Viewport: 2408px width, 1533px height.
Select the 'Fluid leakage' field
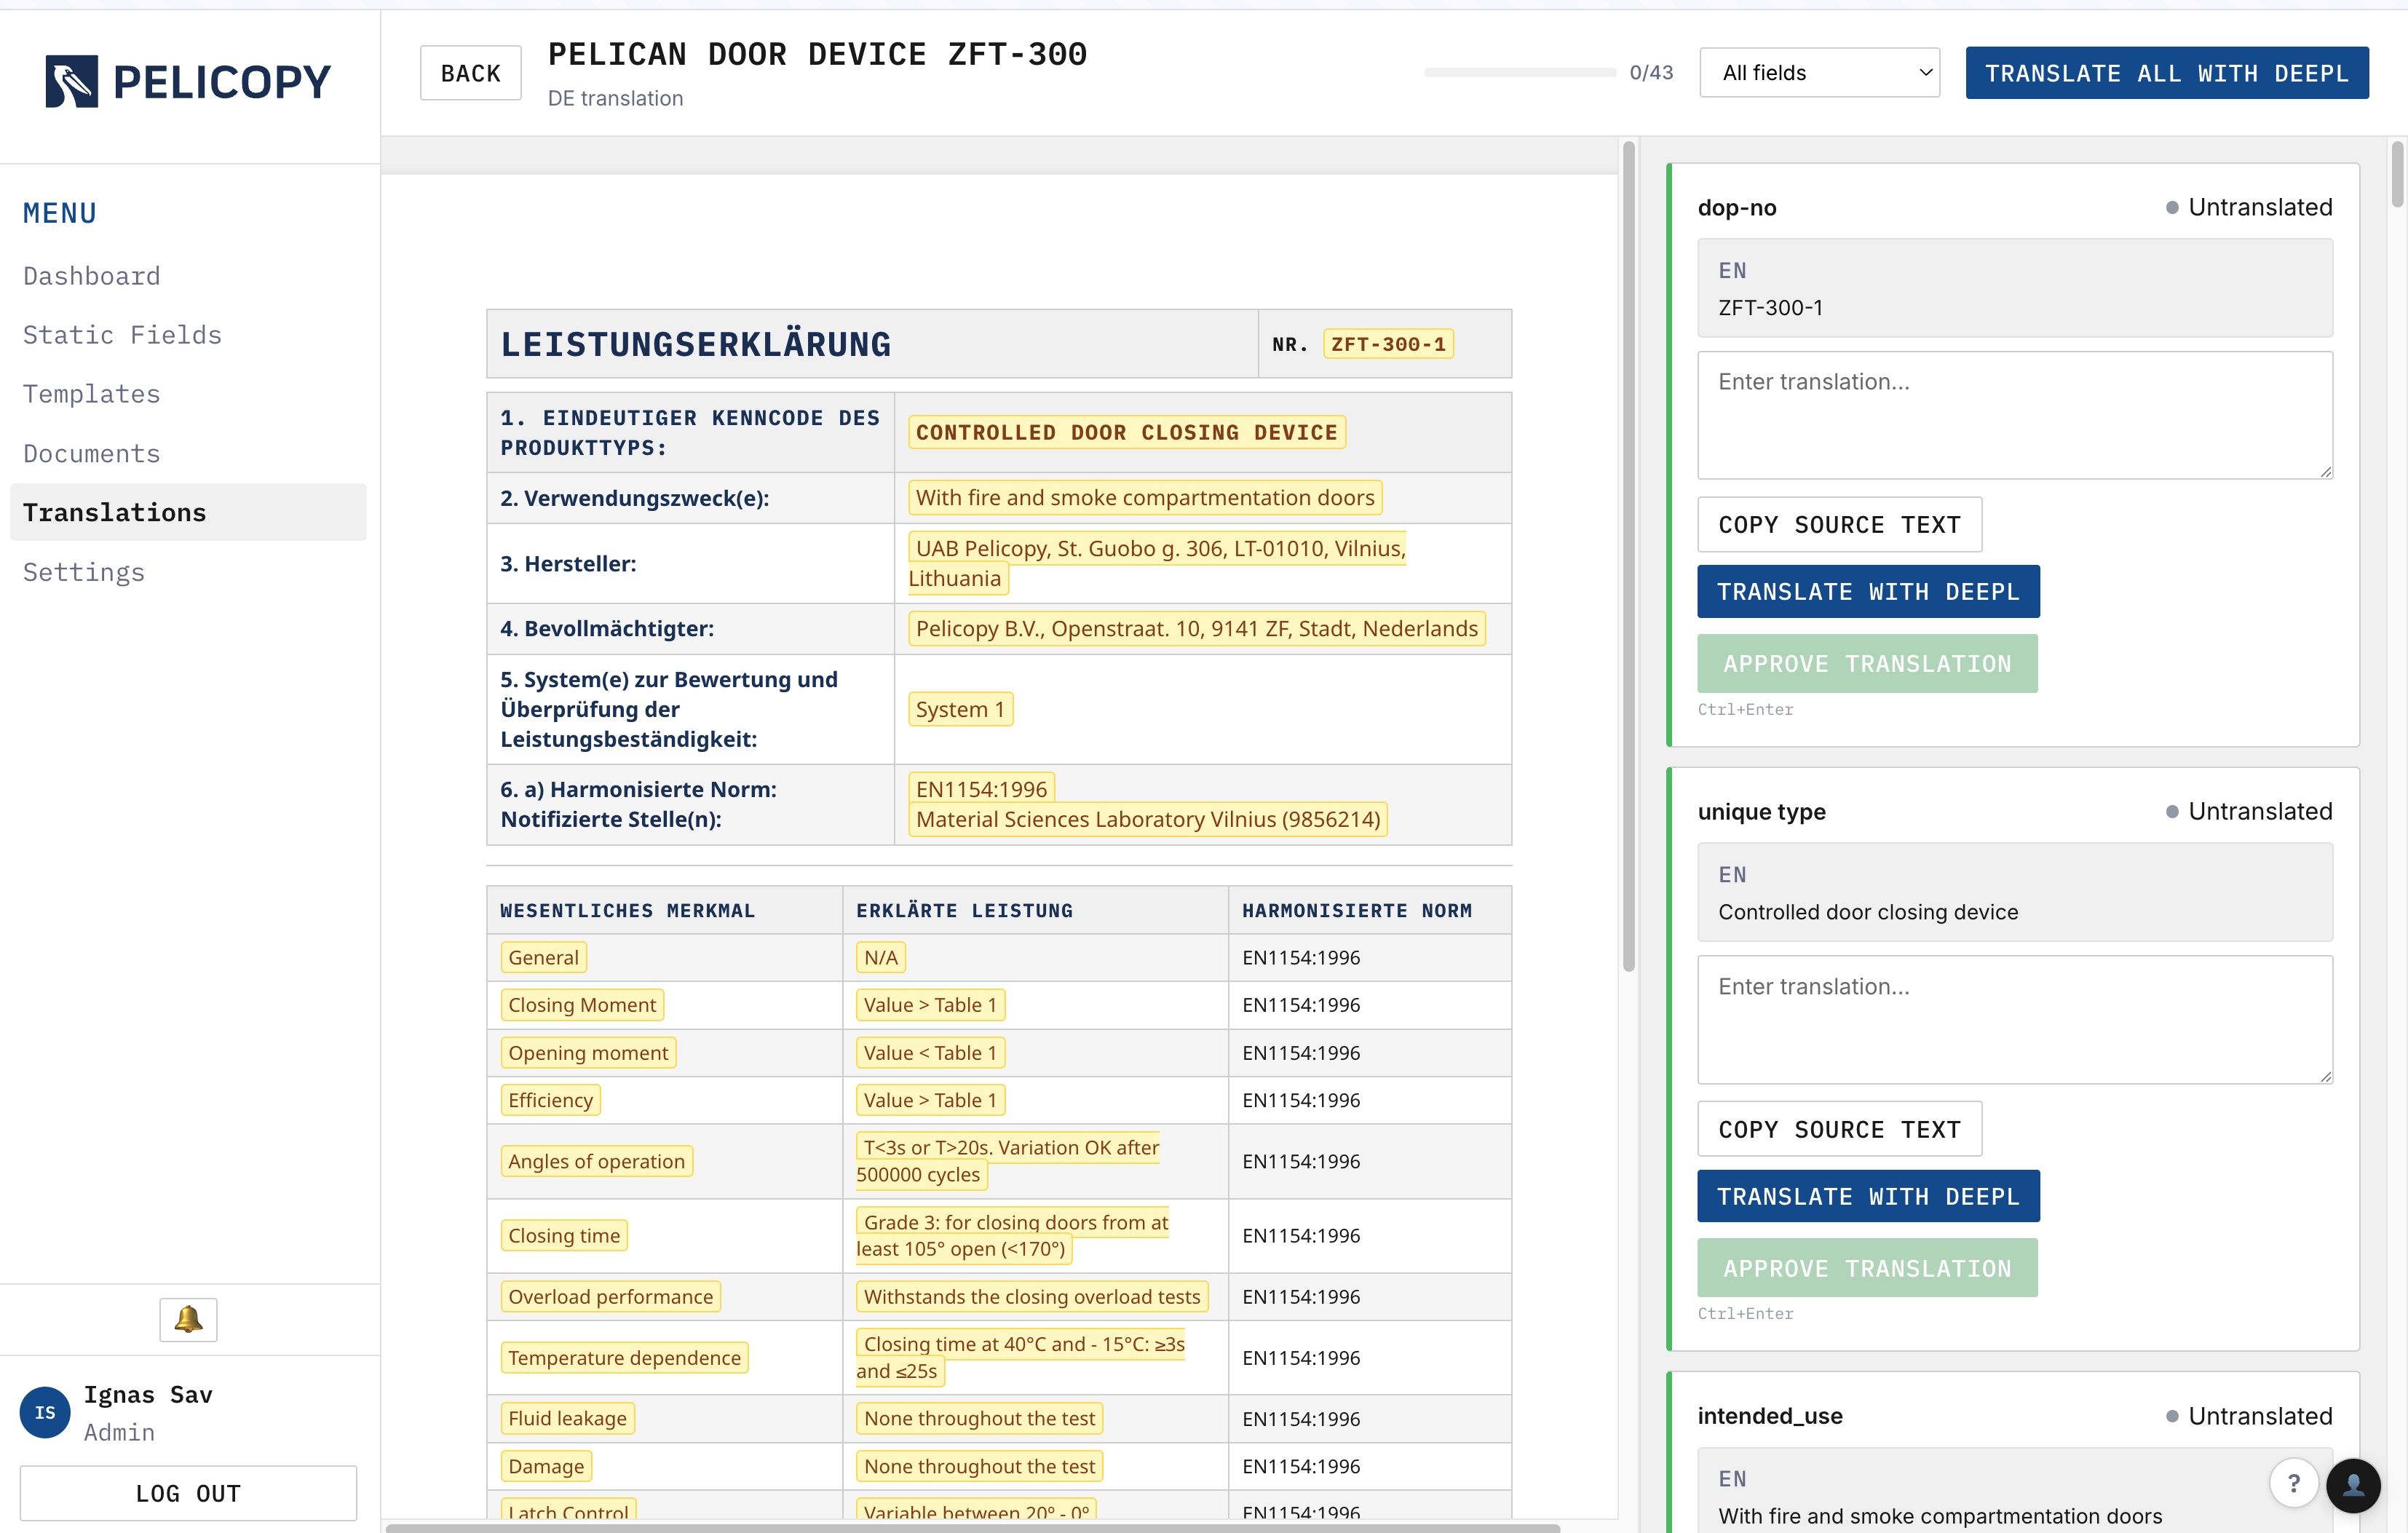tap(567, 1418)
